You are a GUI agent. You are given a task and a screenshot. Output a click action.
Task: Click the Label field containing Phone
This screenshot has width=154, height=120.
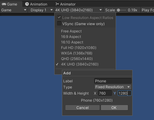(x=113, y=81)
